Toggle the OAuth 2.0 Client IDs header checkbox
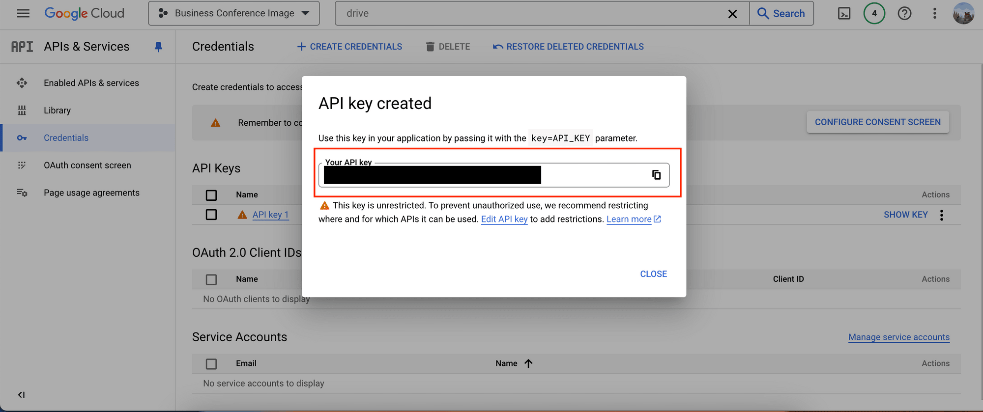This screenshot has height=412, width=983. (x=211, y=279)
